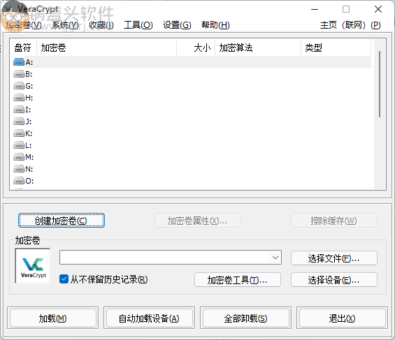Click the 退出(X) button
Screen dimensions: 395x340
click(343, 318)
